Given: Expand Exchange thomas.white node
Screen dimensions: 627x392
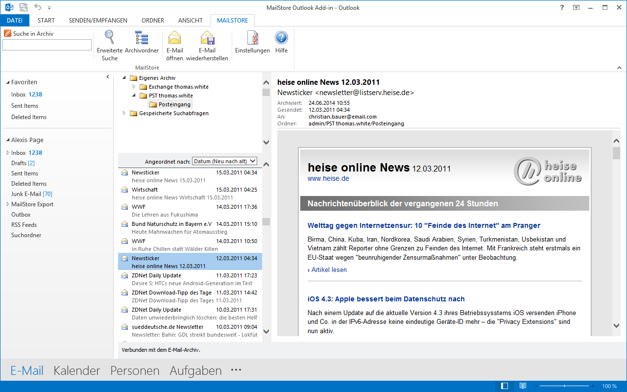Looking at the screenshot, I should point(134,87).
